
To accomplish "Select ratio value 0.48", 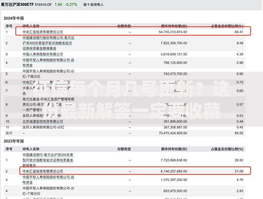I will pyautogui.click(x=240, y=121).
